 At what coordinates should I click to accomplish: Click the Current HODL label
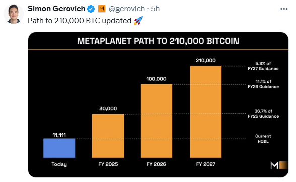[263, 139]
